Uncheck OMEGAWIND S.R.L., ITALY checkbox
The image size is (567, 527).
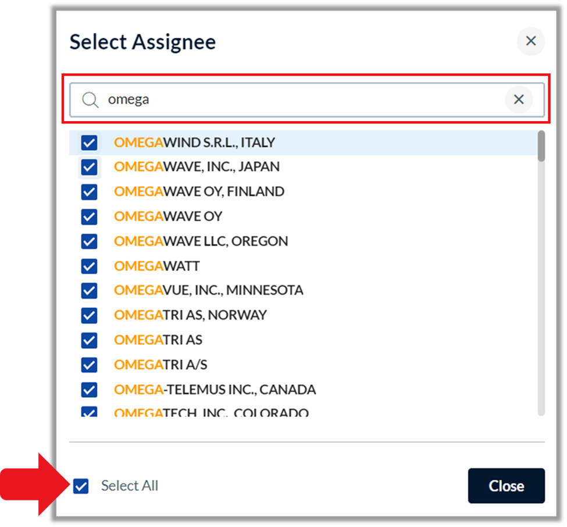point(89,143)
